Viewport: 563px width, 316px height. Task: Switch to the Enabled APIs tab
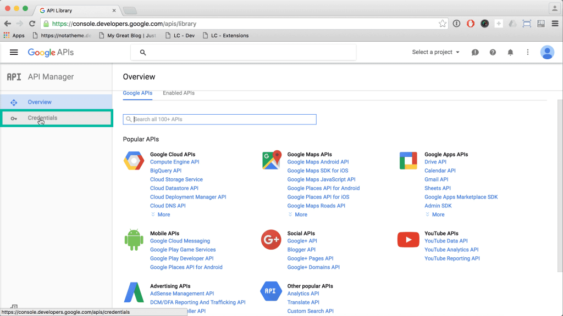pos(179,93)
